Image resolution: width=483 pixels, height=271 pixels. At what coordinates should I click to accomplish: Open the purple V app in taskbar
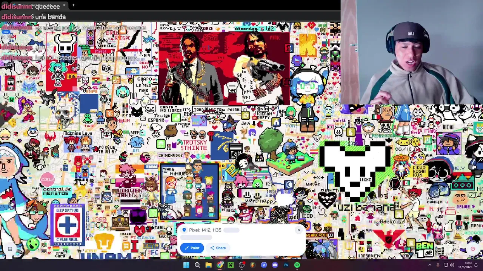pos(264,265)
